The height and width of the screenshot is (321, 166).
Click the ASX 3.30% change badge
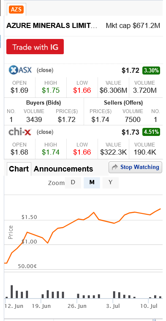pyautogui.click(x=151, y=70)
